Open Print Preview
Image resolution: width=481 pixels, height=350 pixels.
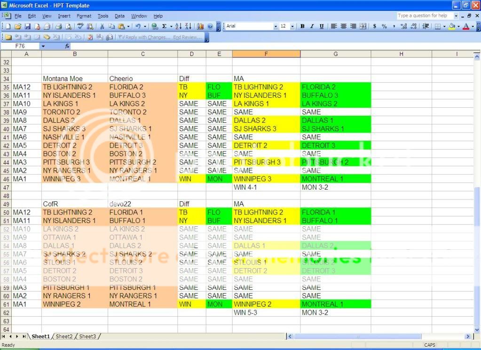68,26
